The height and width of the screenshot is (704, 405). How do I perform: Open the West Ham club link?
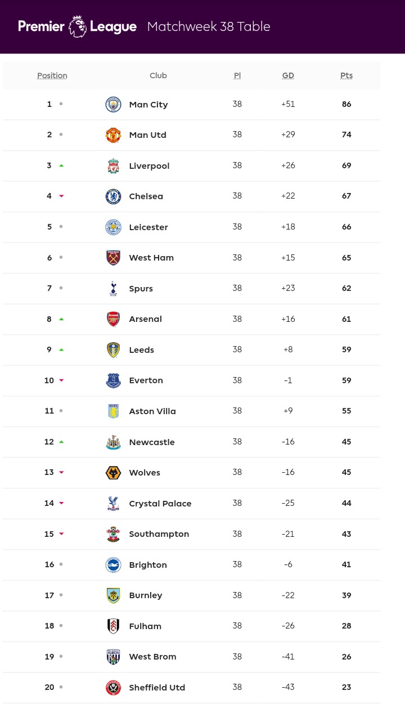point(151,258)
